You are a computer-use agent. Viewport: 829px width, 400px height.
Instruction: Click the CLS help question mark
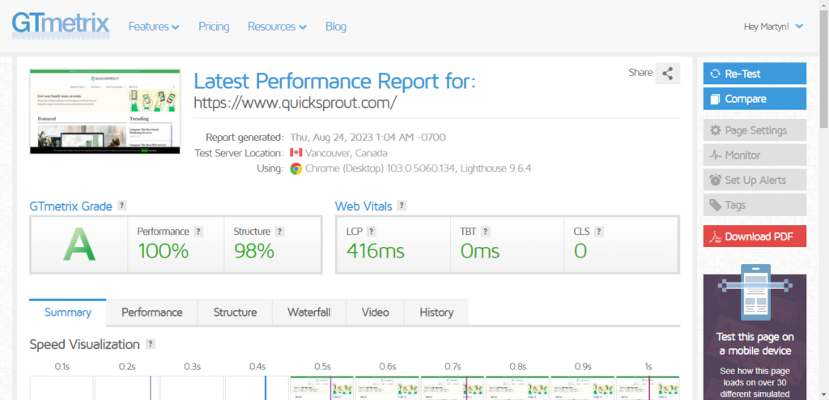598,232
